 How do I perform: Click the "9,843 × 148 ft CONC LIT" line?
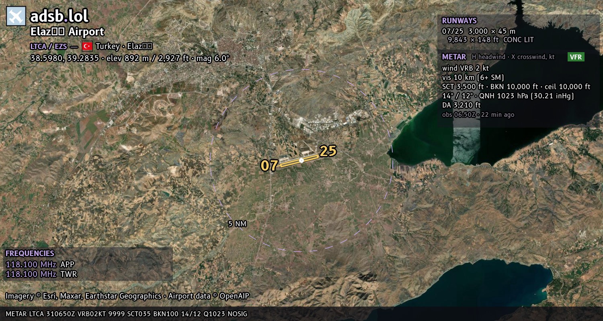pos(490,40)
